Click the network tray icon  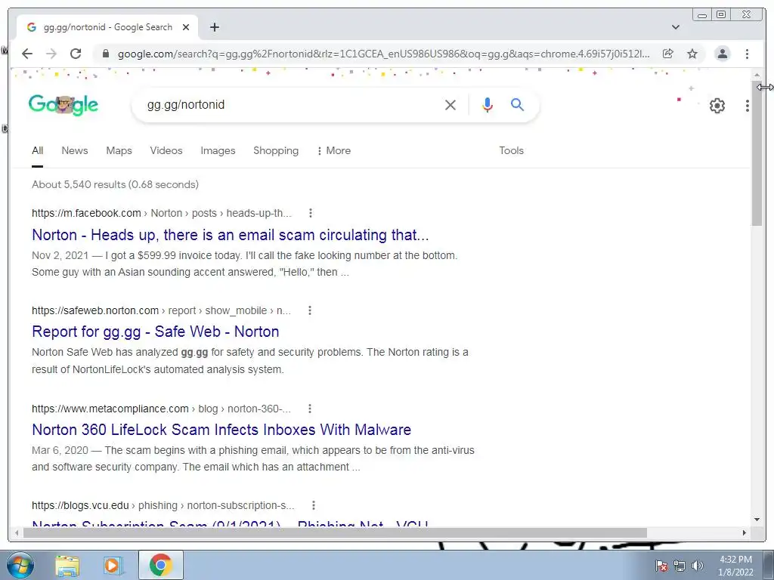(x=680, y=566)
